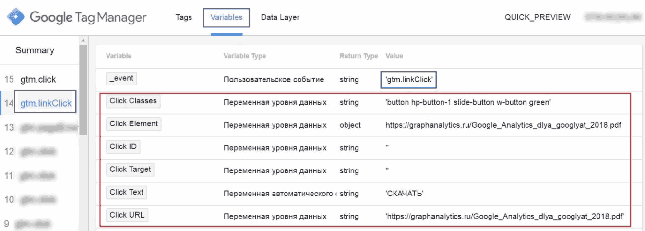Click the Click Classes variable chip
The image size is (645, 231).
point(133,101)
